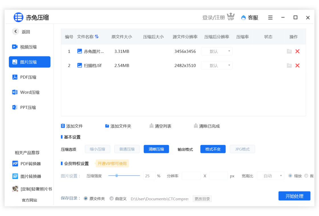Click 2482x3510 resolution cell
Viewport: 319px width, 216px height.
point(185,66)
